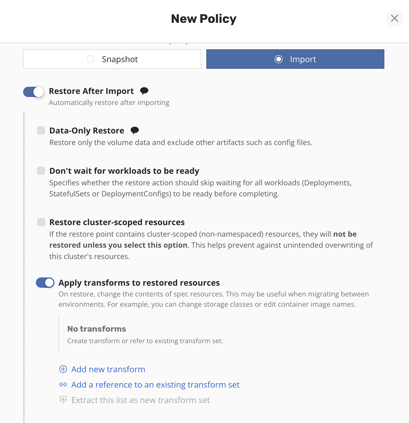The height and width of the screenshot is (423, 409).
Task: Click the Don't wait for workloads label
Action: [x=124, y=171]
